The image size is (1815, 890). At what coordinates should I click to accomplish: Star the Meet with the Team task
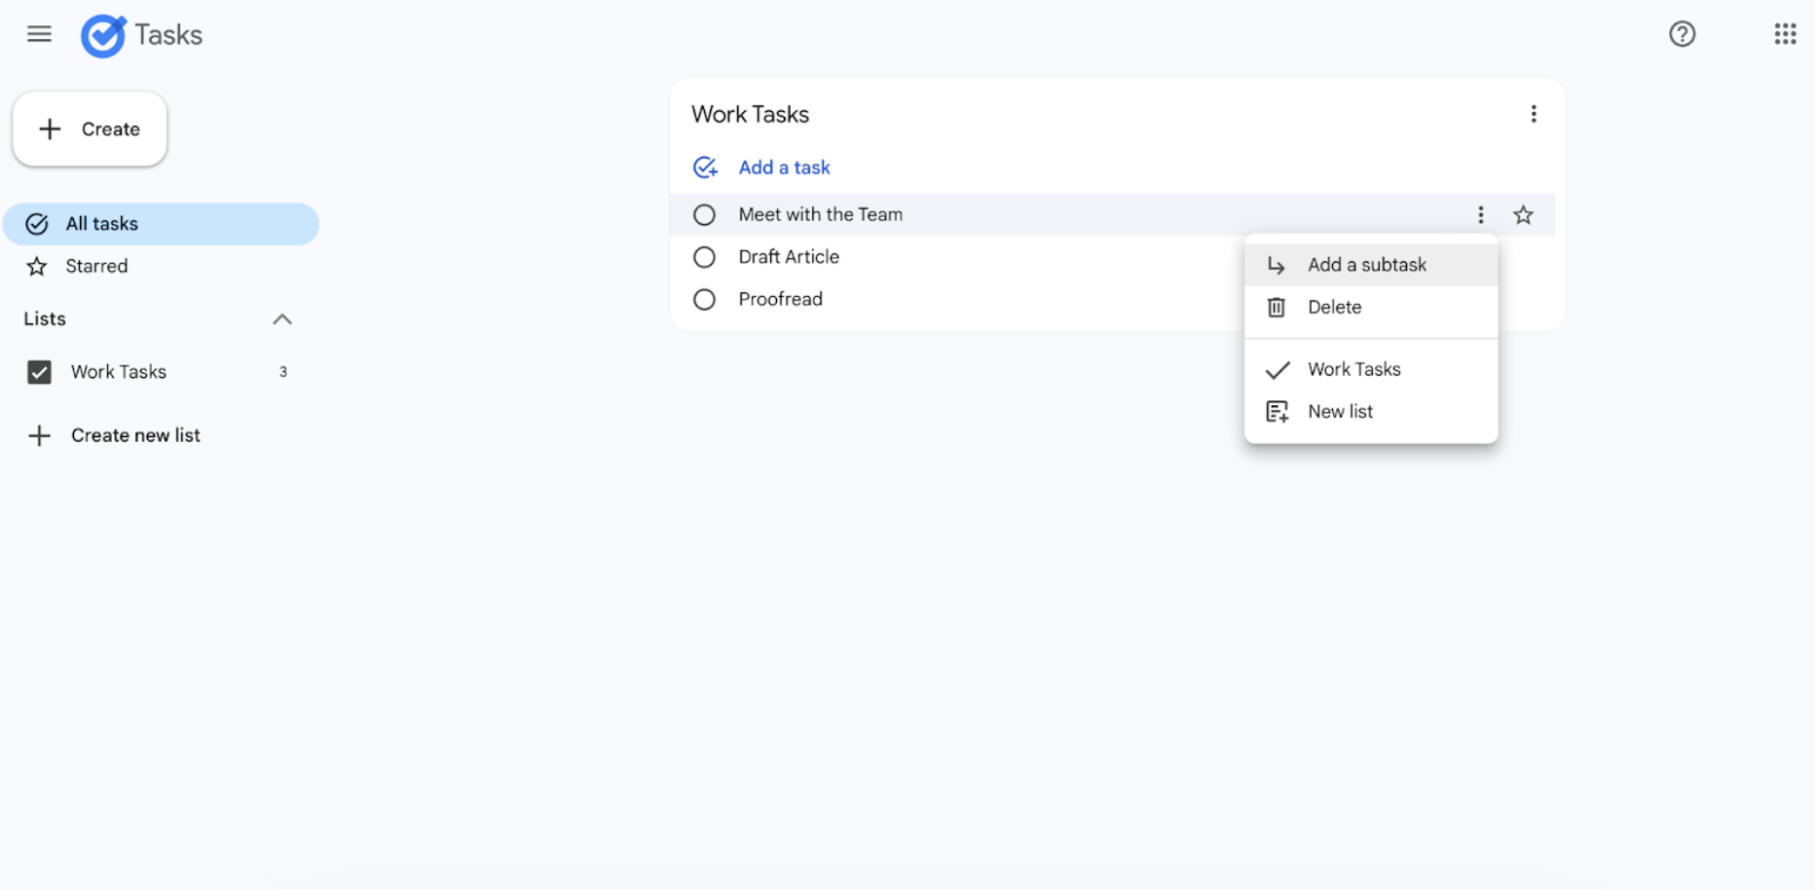pos(1523,215)
